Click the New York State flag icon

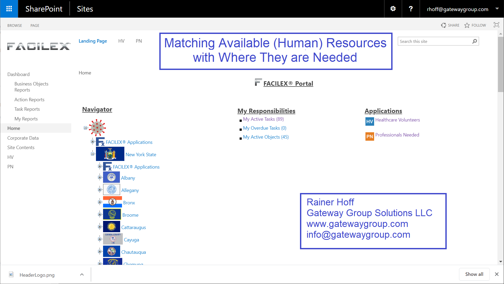click(x=110, y=154)
